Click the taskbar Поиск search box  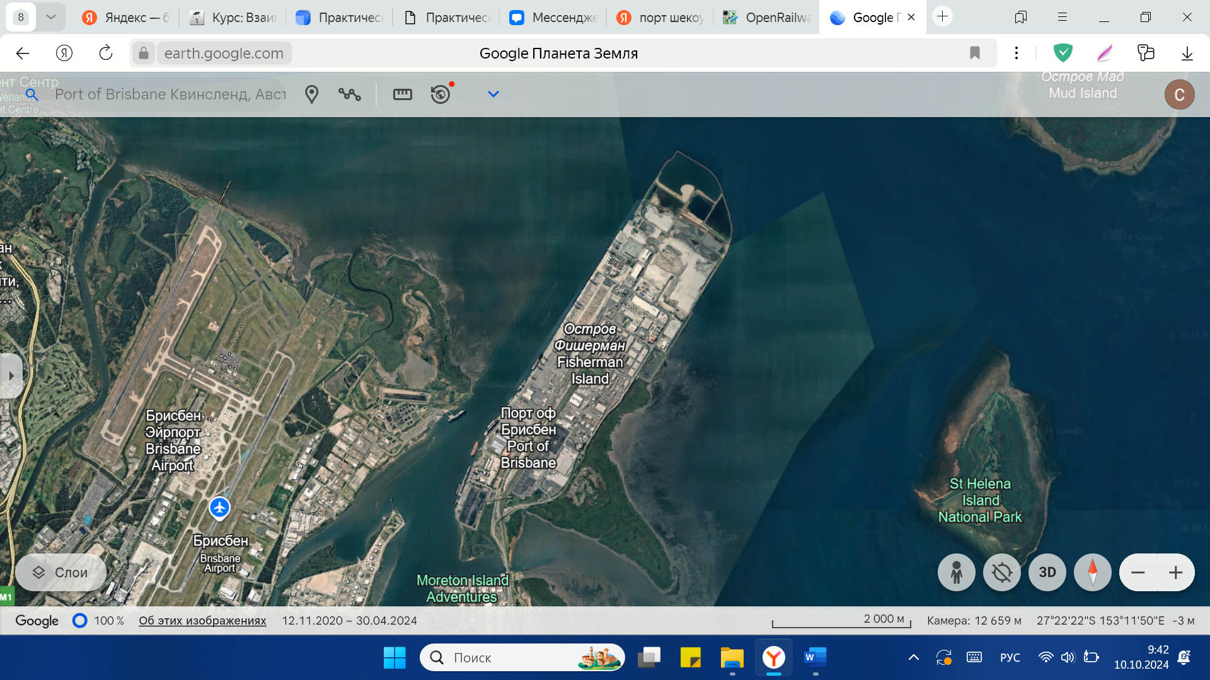pos(522,658)
